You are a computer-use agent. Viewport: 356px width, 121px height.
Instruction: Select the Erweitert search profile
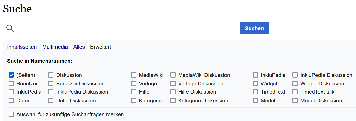coord(101,47)
